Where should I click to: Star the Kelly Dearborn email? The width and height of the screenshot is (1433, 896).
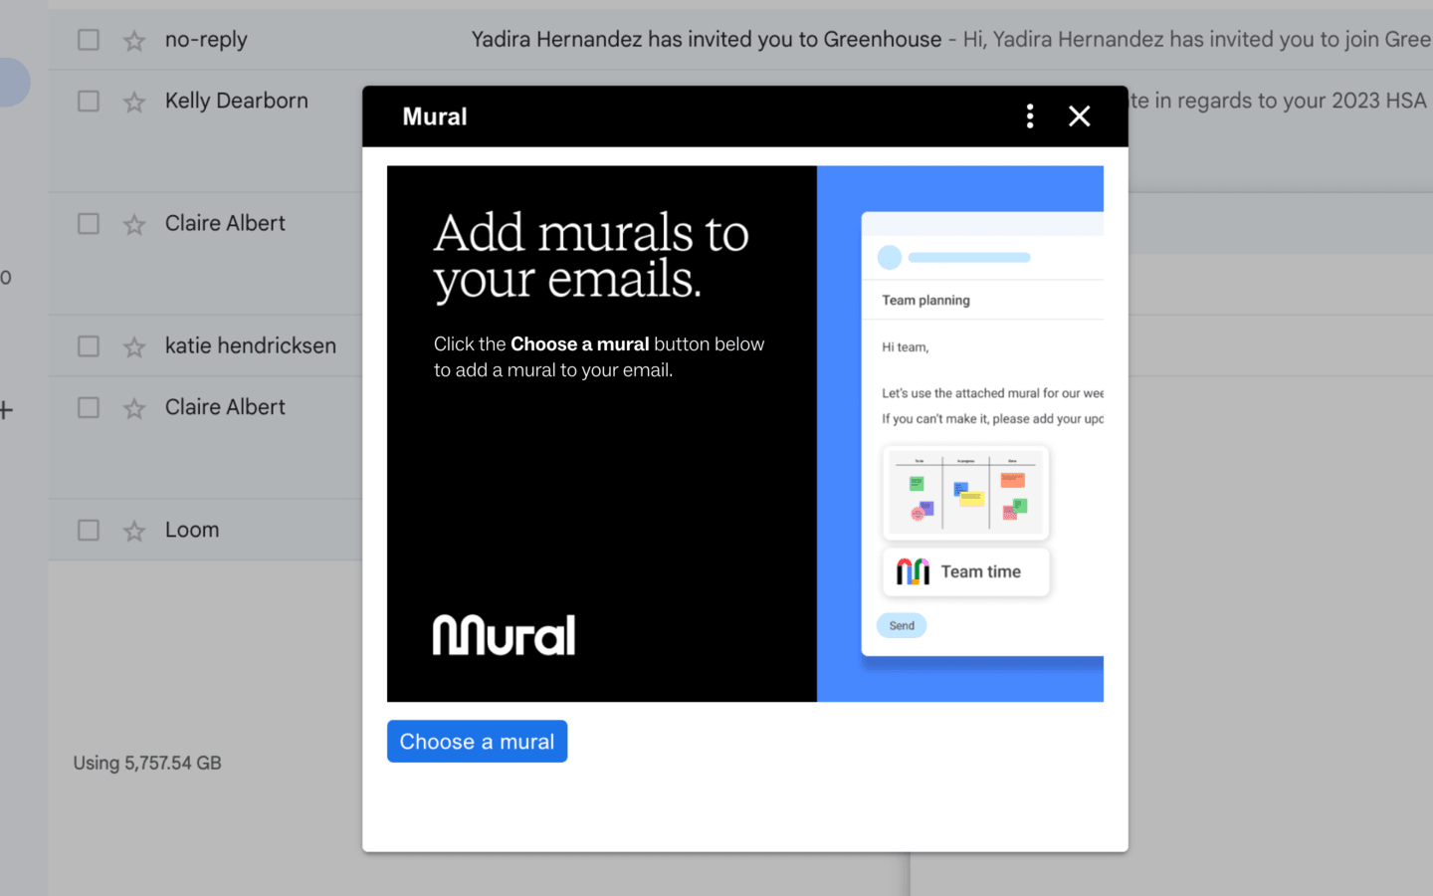tap(134, 102)
